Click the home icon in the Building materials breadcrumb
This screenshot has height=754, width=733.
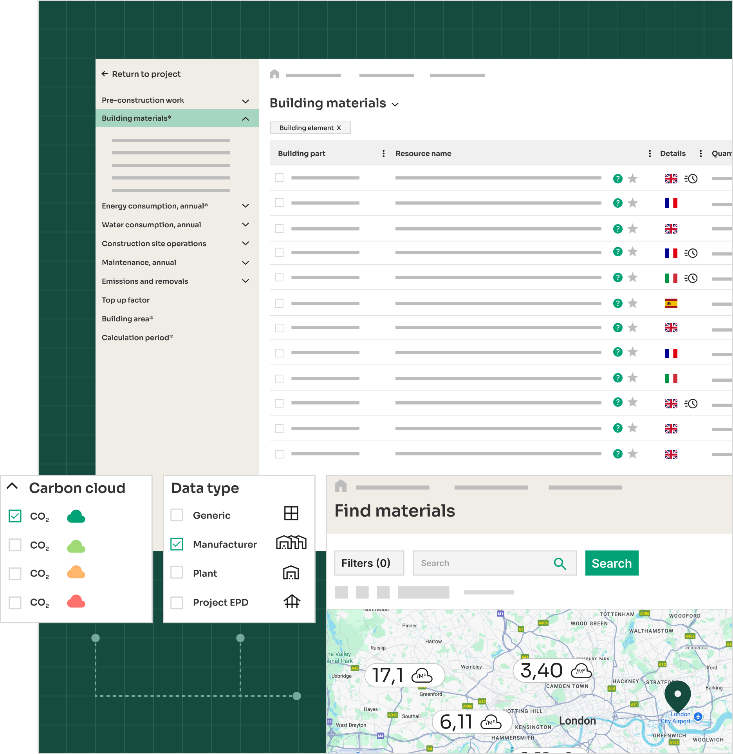point(274,74)
